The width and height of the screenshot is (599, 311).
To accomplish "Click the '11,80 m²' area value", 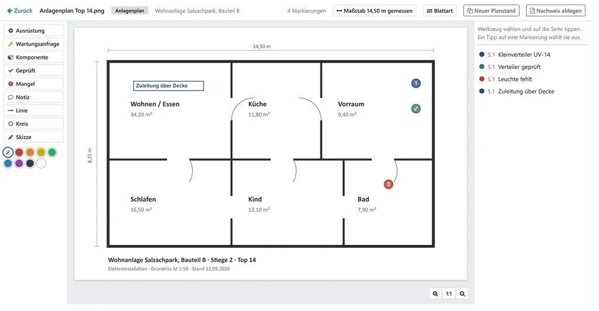I will click(x=259, y=115).
